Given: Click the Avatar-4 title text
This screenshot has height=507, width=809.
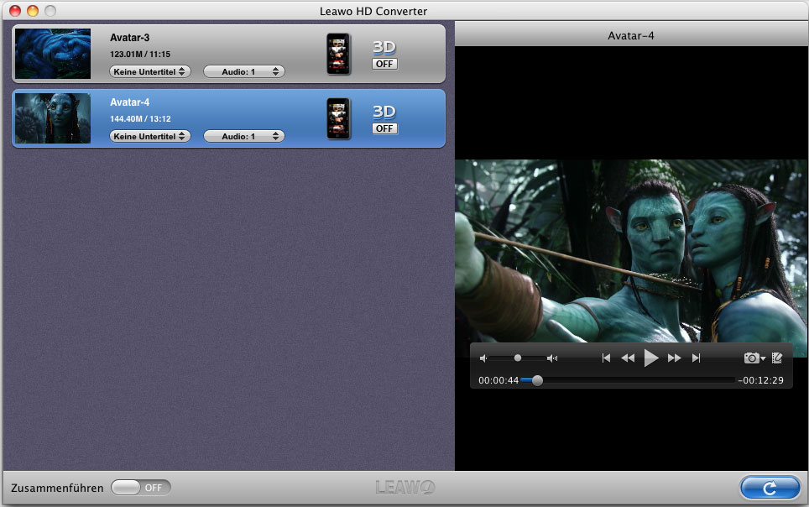Looking at the screenshot, I should pos(129,102).
